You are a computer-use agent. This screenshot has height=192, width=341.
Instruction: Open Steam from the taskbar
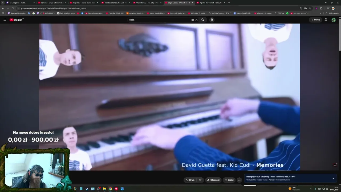[x=87, y=189]
